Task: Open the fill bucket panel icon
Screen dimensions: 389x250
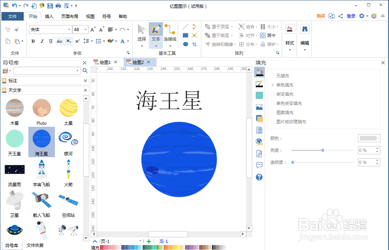Action: point(259,72)
